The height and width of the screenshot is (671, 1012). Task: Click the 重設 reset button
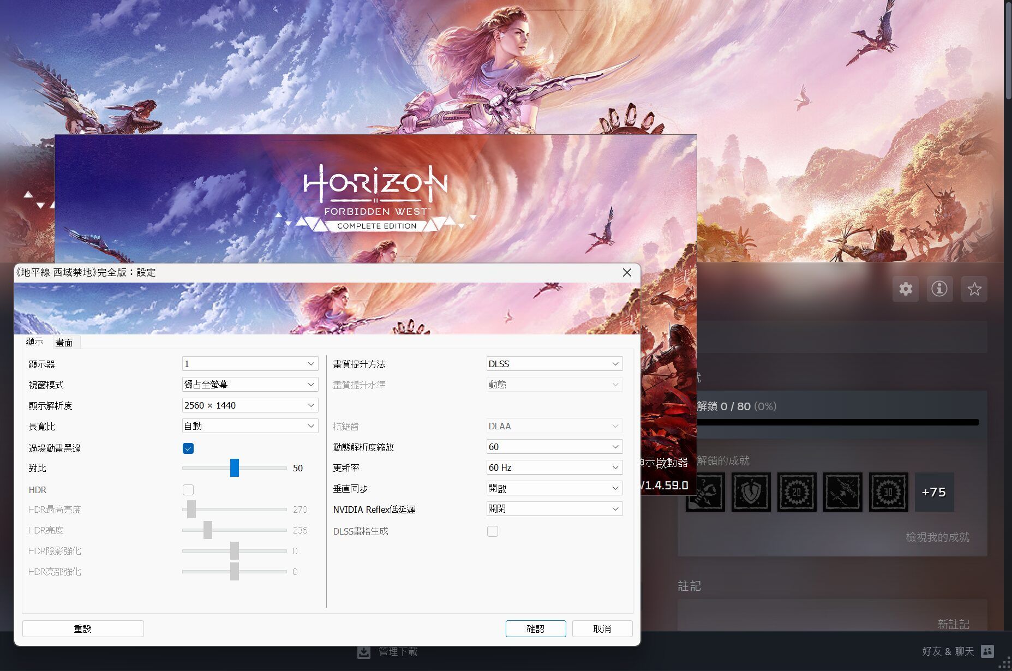tap(83, 628)
